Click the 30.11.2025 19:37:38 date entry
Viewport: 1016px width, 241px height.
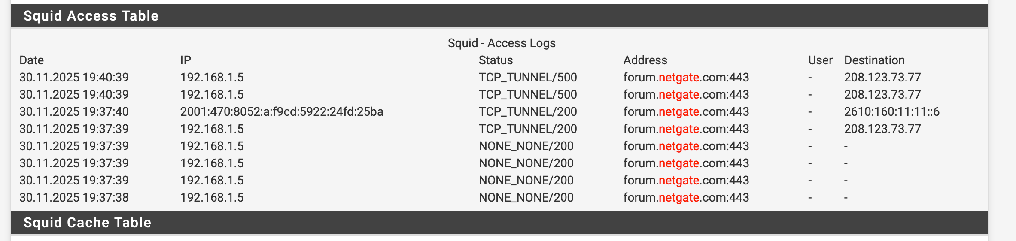tap(74, 197)
